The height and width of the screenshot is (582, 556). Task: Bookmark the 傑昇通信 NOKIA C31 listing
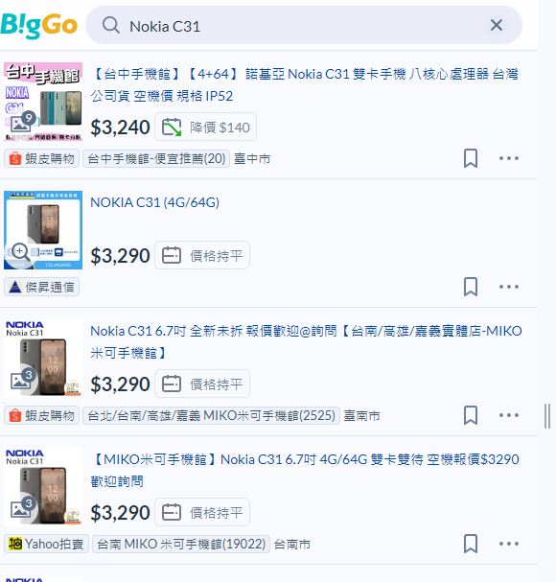[x=471, y=287]
